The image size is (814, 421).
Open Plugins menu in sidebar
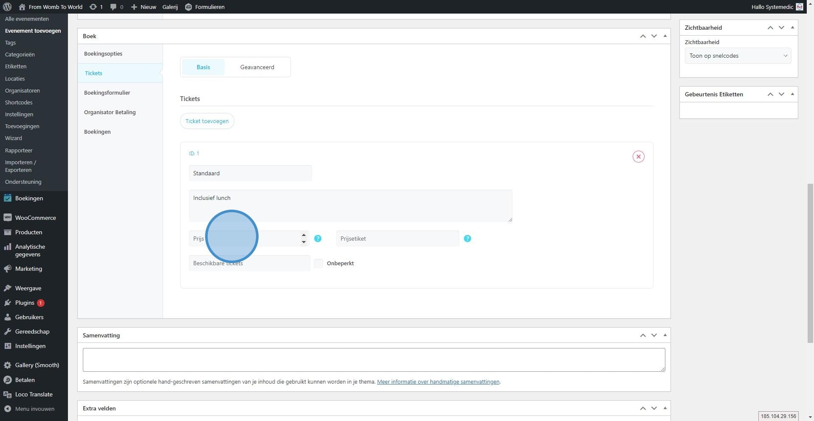(25, 303)
